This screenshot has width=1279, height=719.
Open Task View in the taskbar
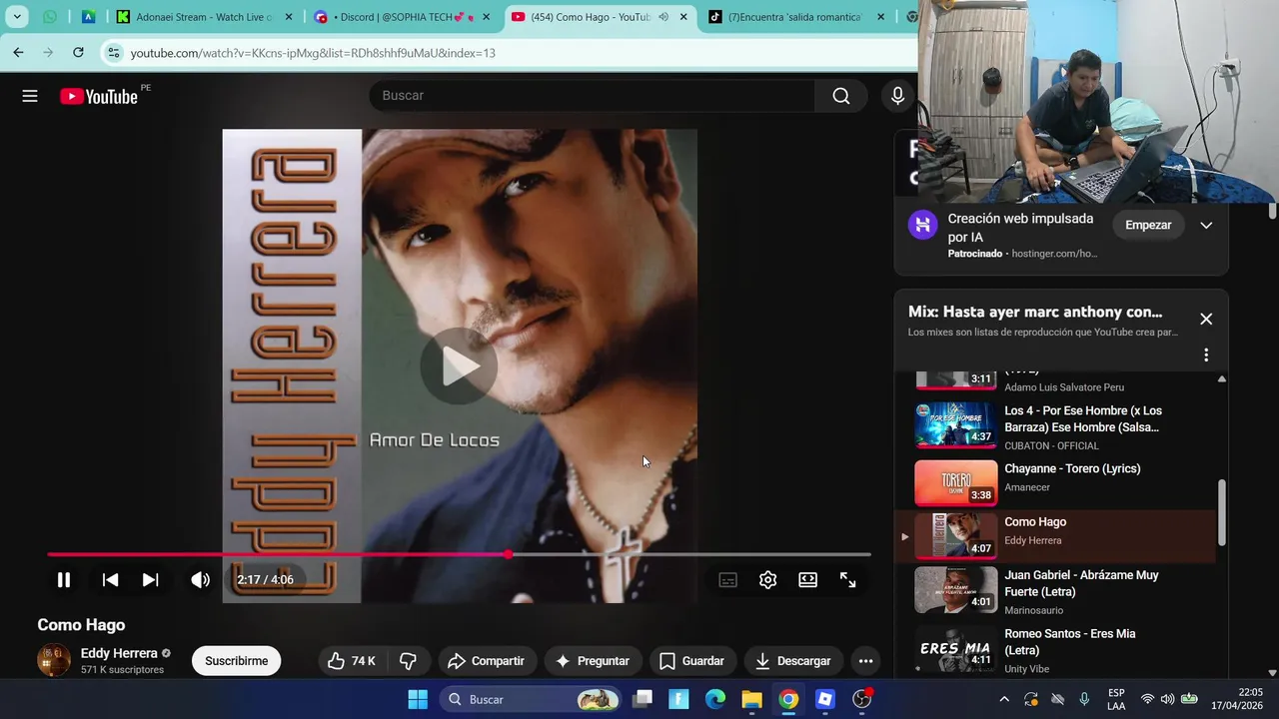coord(642,699)
